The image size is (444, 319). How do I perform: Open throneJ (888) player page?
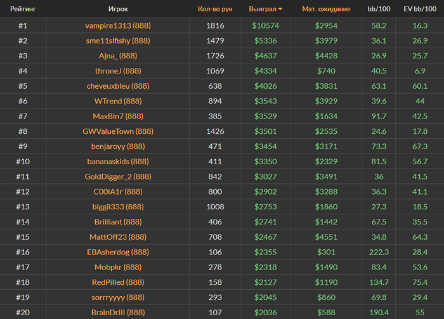(117, 71)
